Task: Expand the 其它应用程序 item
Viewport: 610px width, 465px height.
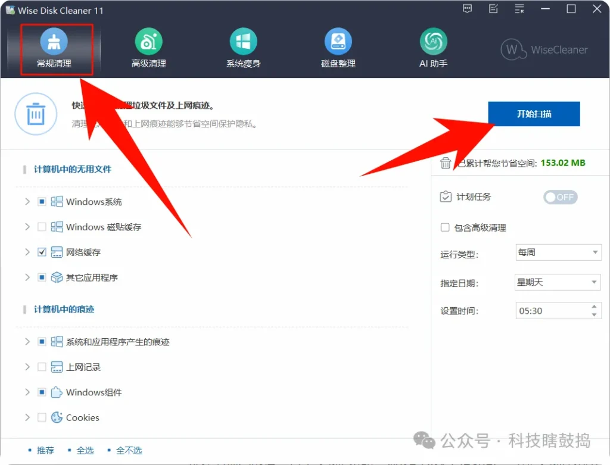Action: click(x=27, y=277)
